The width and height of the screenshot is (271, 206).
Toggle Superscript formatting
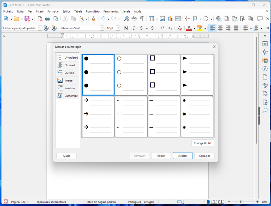pos(162,28)
